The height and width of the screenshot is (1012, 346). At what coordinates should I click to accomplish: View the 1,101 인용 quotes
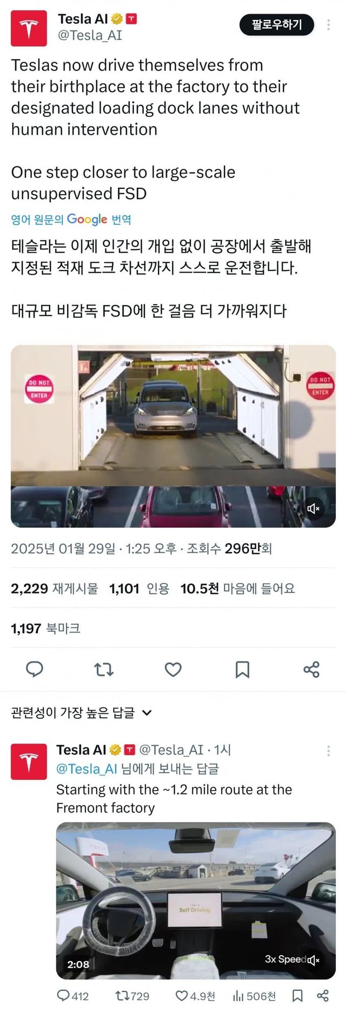[x=139, y=588]
